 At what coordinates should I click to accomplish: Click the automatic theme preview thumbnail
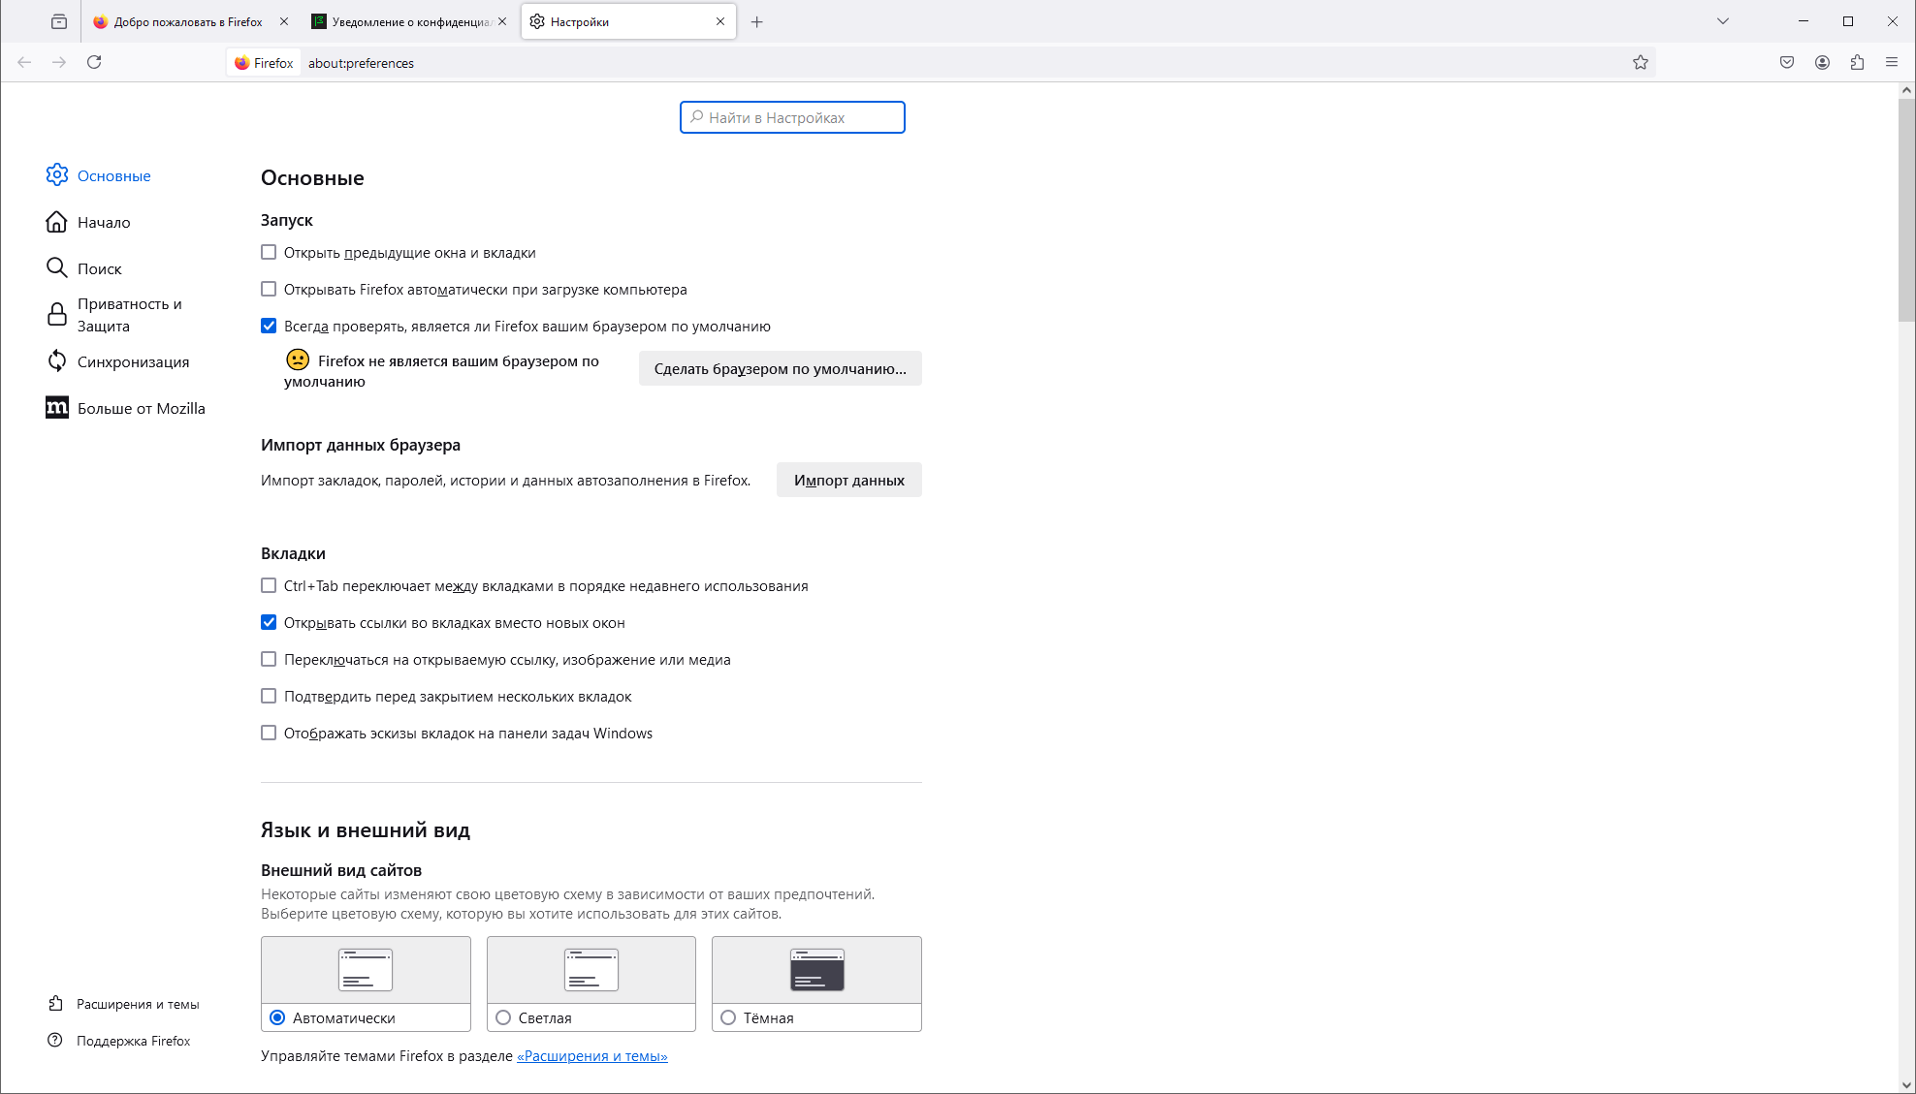(366, 970)
